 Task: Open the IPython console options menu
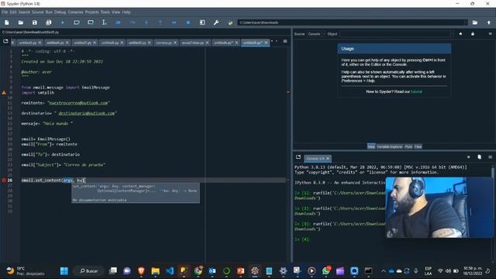click(490, 157)
